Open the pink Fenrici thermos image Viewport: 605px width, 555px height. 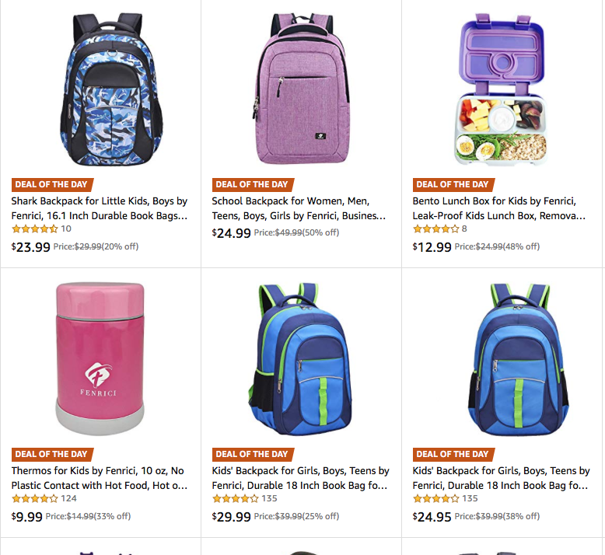point(100,358)
